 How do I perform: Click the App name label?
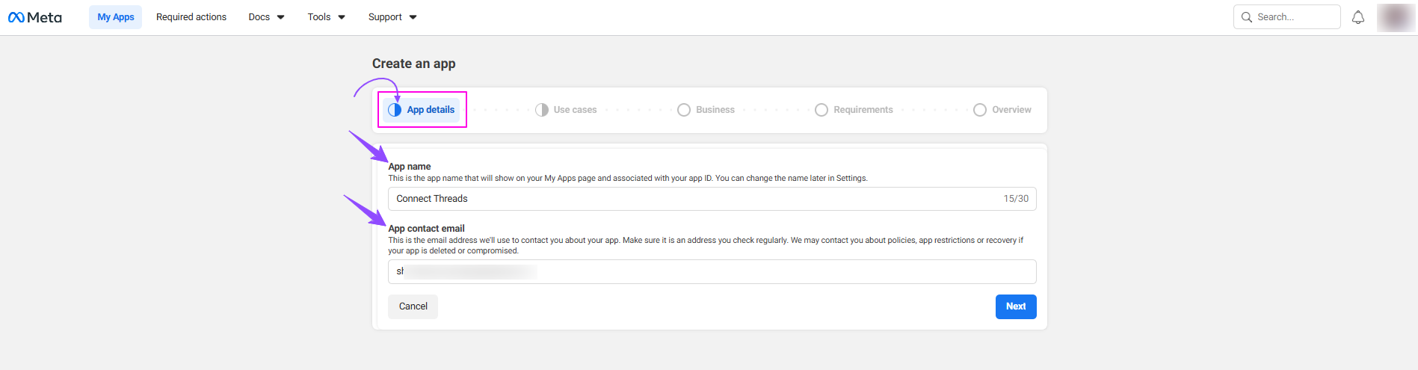tap(410, 167)
